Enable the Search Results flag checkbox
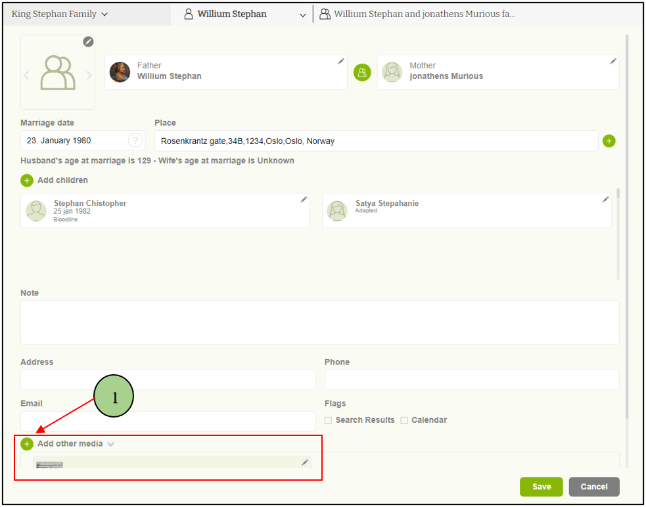646x507 pixels. coord(328,420)
